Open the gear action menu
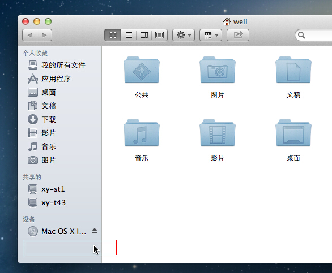The image size is (332, 273). pyautogui.click(x=184, y=35)
